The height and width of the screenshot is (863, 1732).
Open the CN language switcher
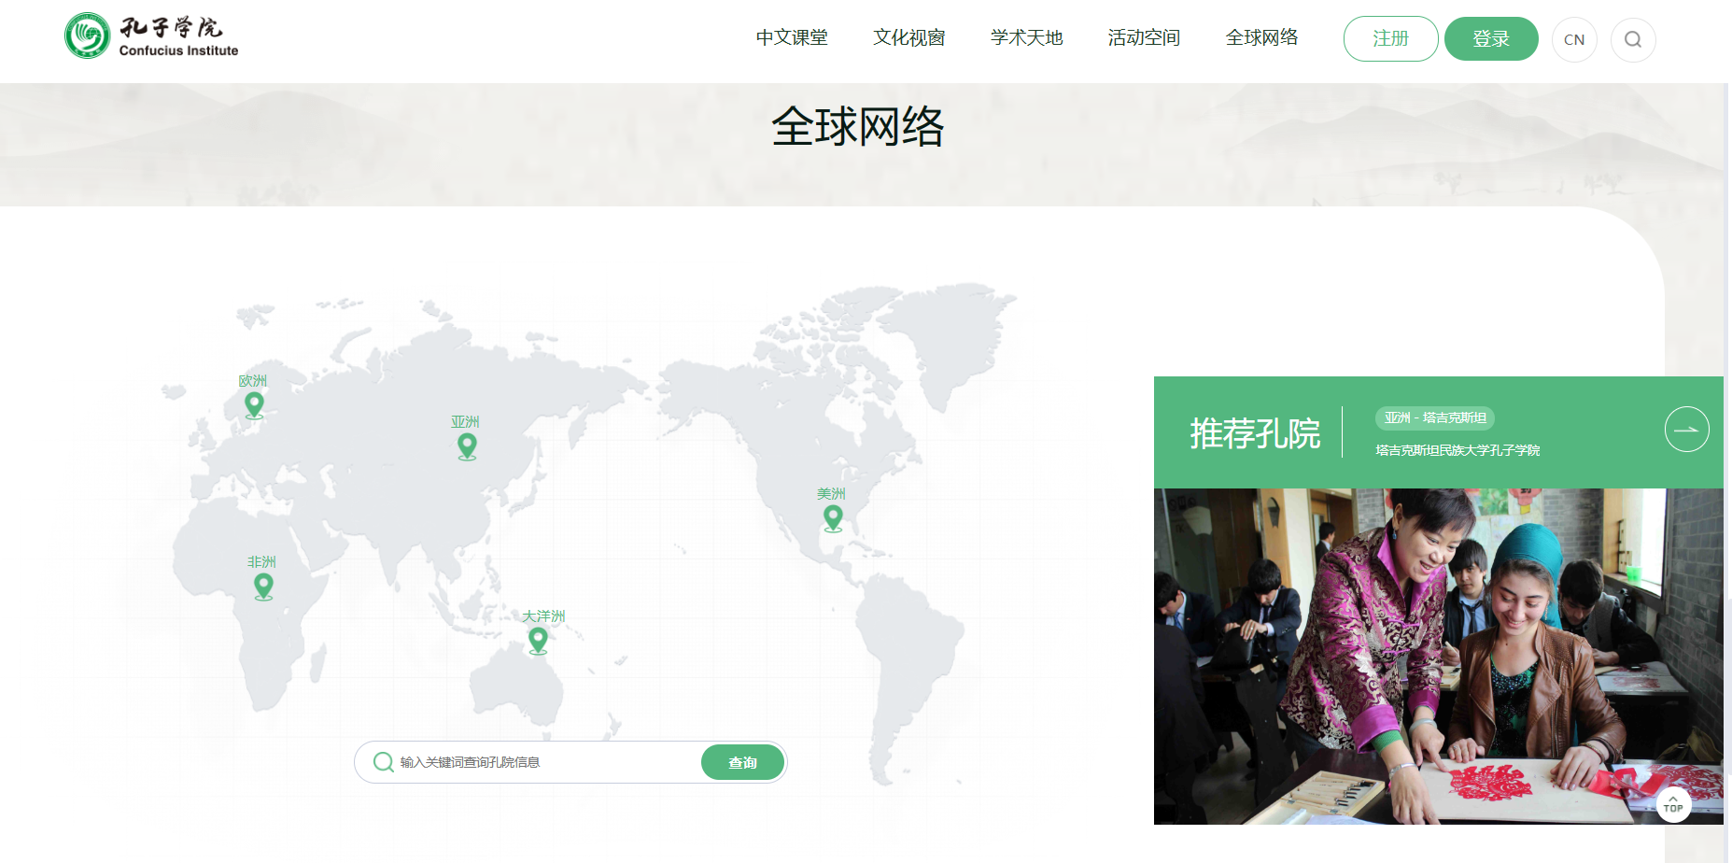[1574, 40]
